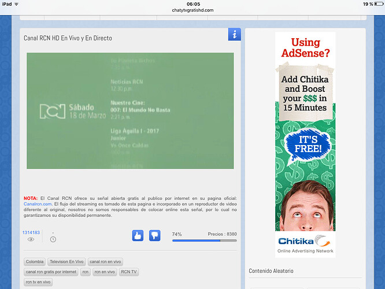The image size is (385, 289).
Task: Select the RCN TV tag
Action: [x=129, y=272]
